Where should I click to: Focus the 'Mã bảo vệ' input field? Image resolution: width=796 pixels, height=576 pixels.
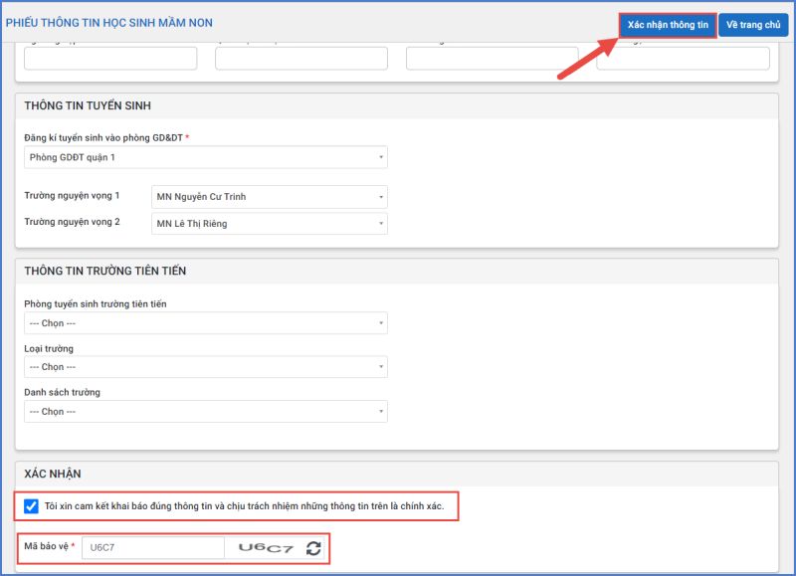click(153, 548)
